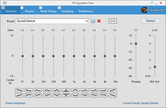This screenshot has width=166, height=108.
Task: Tick the Multi-Delays checkbox
Action: (x=41, y=8)
